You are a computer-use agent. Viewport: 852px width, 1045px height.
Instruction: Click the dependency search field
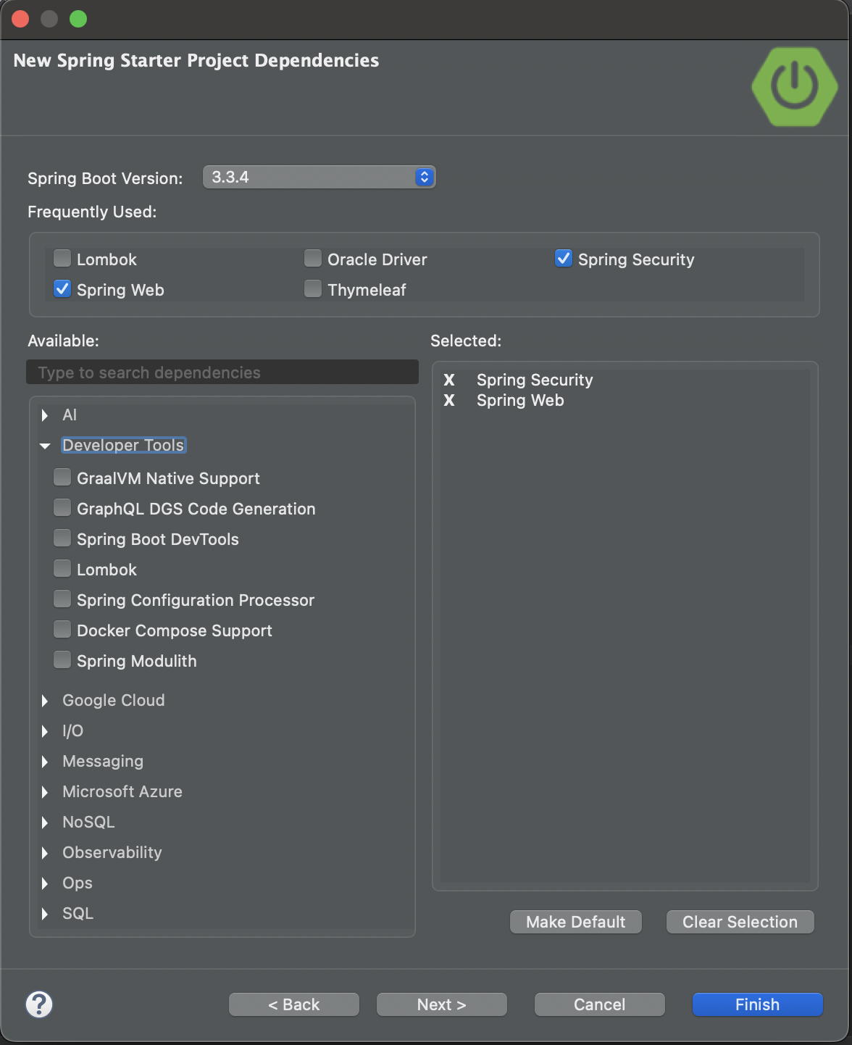[x=222, y=372]
